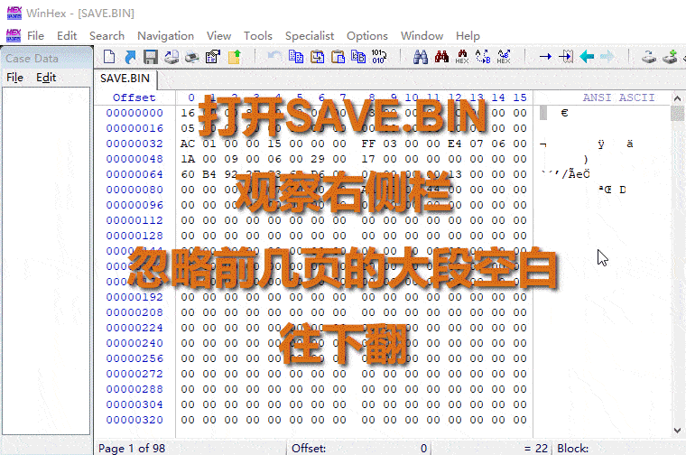Click the scrollbar down arrow

[x=677, y=430]
